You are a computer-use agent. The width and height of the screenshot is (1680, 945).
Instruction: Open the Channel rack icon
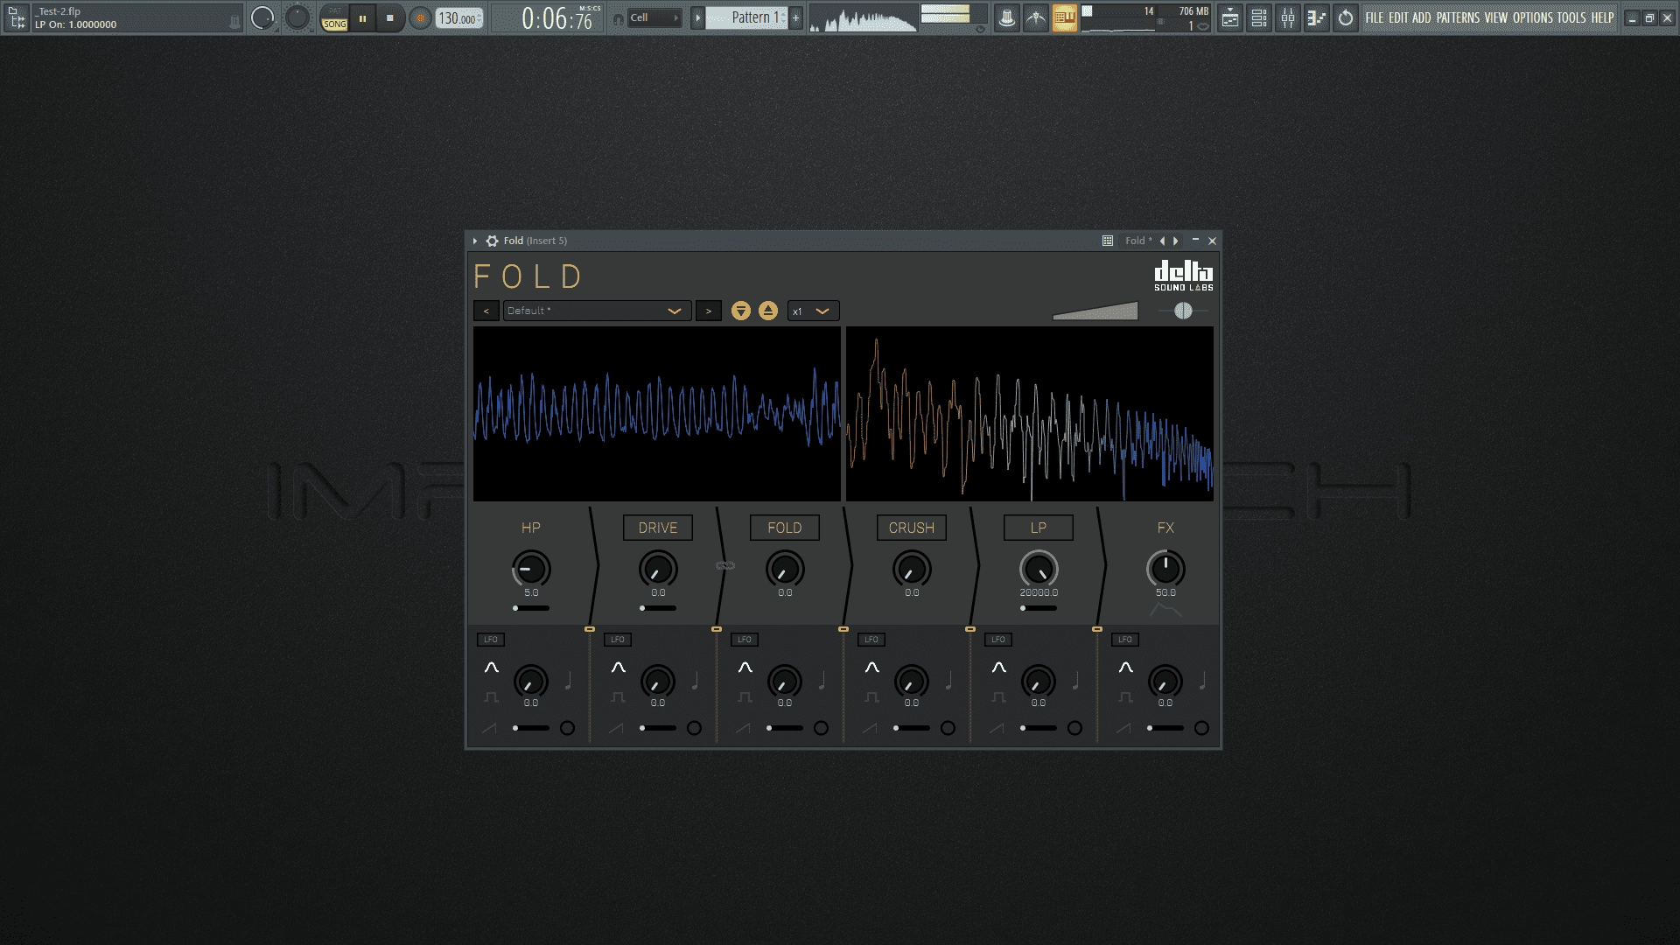1259,17
